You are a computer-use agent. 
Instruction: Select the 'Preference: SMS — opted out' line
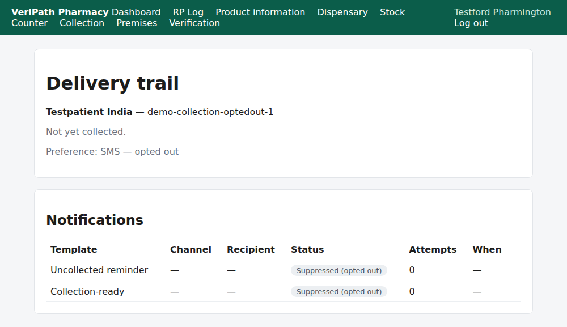coord(112,152)
